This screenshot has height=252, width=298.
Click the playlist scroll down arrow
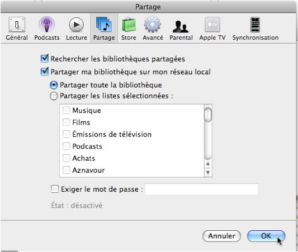tap(208, 173)
